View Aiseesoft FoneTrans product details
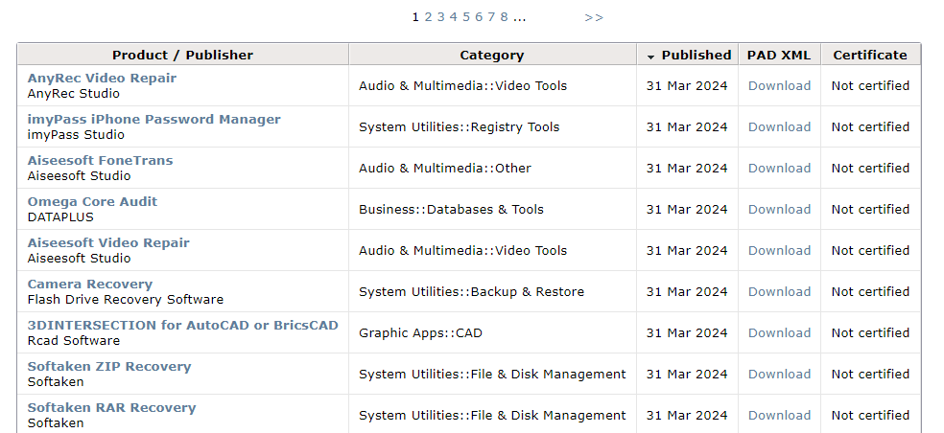Screen dimensions: 944x433 click(100, 161)
